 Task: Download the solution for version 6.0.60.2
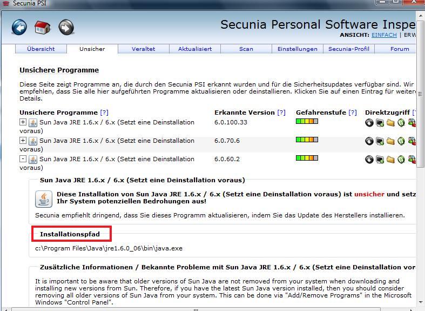369,160
